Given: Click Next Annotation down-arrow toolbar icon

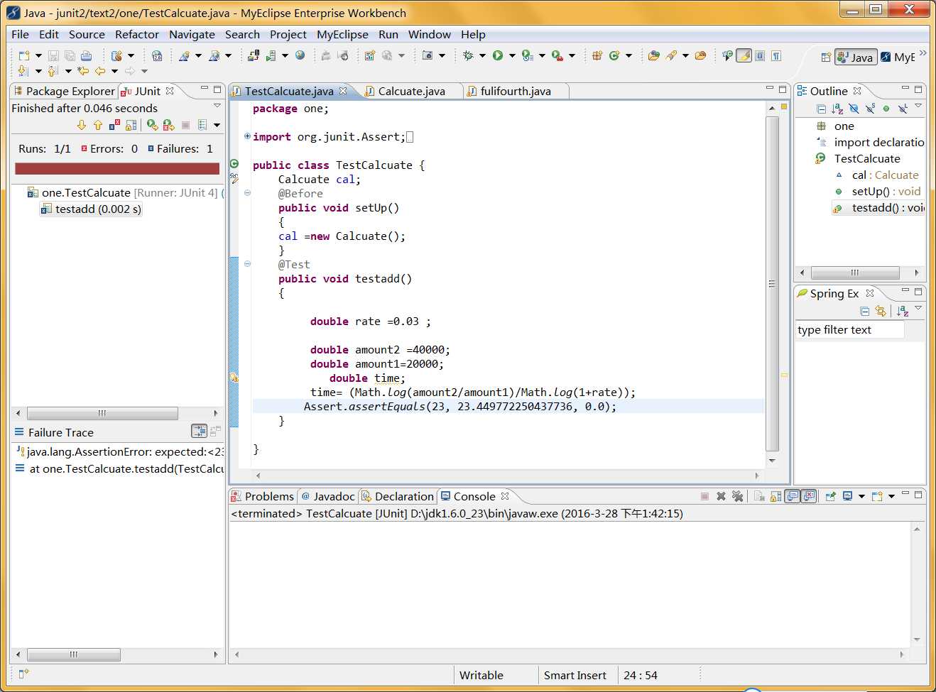Looking at the screenshot, I should pyautogui.click(x=23, y=70).
